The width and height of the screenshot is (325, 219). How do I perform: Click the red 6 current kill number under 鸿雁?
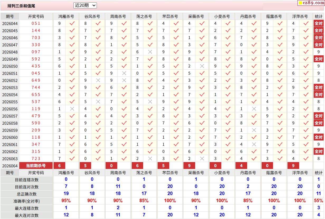pos(60,166)
